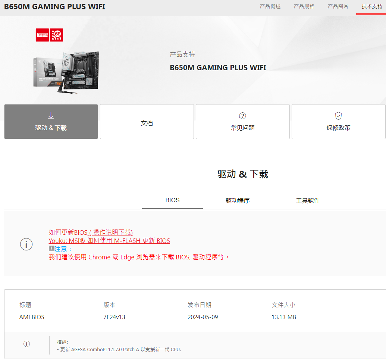
Task: Click the BIOS version 7E24v13
Action: pos(114,317)
